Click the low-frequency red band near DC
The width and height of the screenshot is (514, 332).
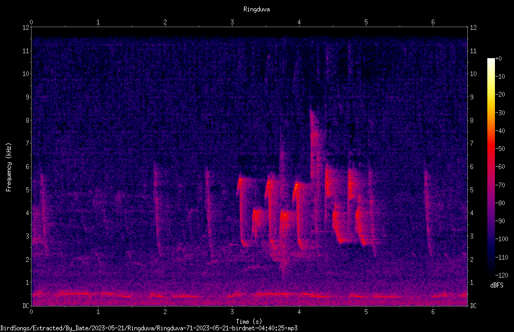(249, 296)
